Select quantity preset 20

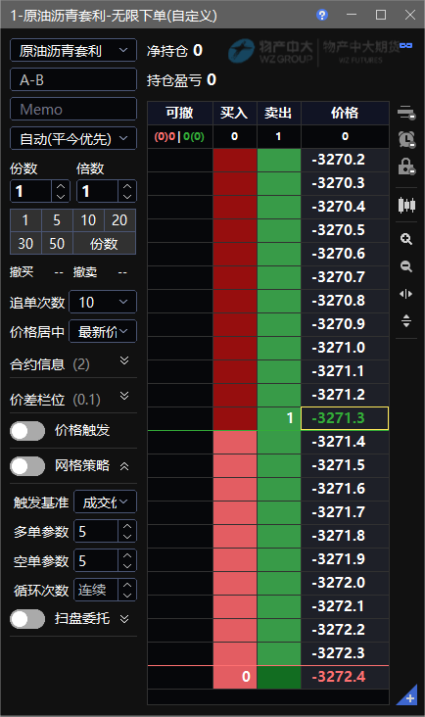point(119,220)
